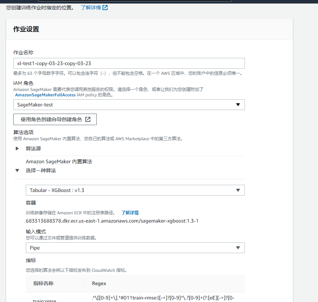Click the Regex column header
318x302 pixels.
click(99, 283)
